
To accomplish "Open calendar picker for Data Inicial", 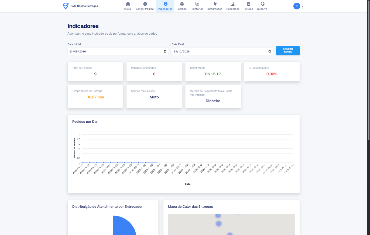I will pos(165,52).
